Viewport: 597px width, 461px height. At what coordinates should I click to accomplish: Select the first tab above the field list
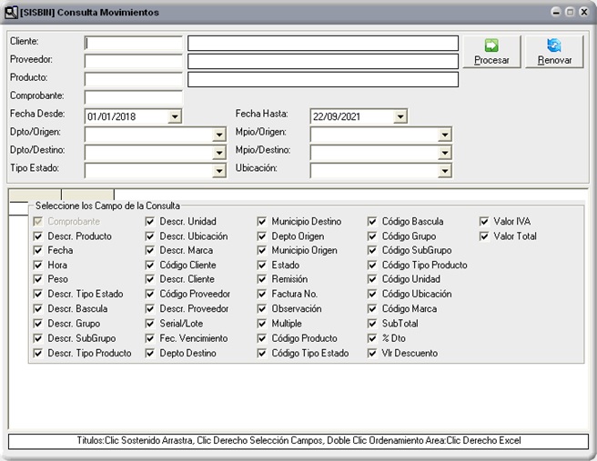34,194
